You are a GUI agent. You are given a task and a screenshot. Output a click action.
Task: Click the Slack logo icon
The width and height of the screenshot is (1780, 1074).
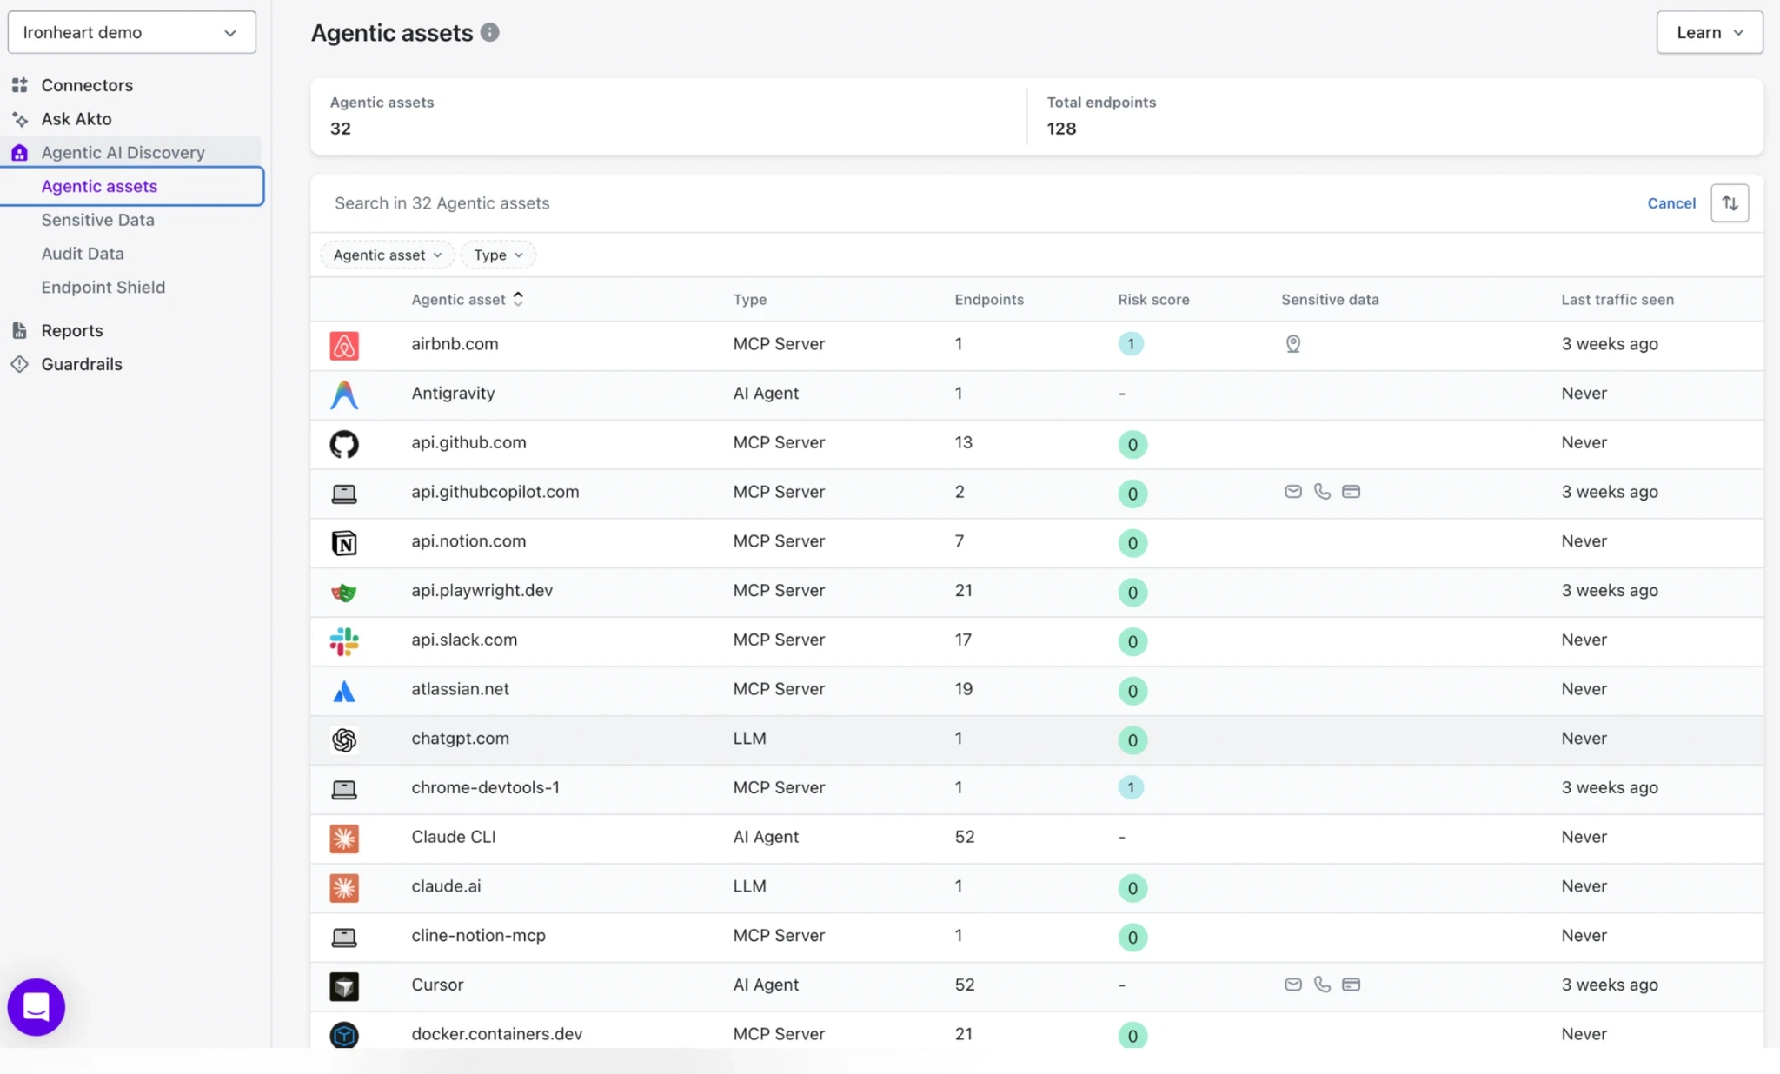pos(344,641)
